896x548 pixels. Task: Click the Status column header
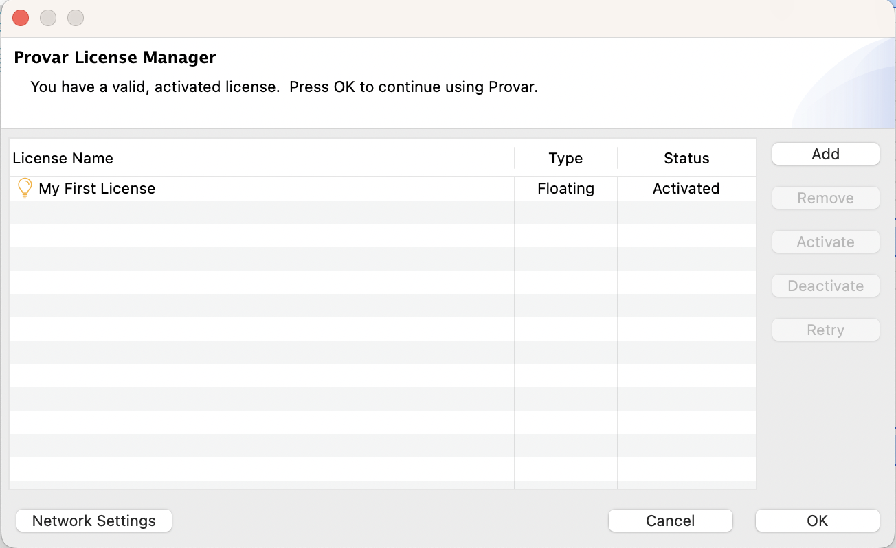click(x=686, y=158)
